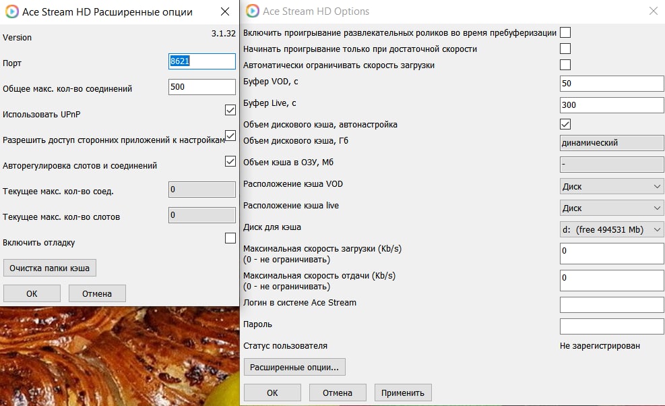Image resolution: width=665 pixels, height=406 pixels.
Task: Click Текущее макс. кол-во соед. field
Action: coord(202,190)
